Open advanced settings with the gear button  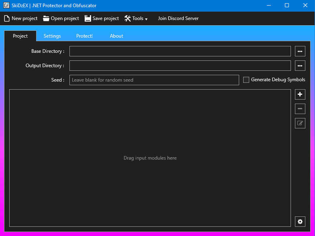(300, 222)
